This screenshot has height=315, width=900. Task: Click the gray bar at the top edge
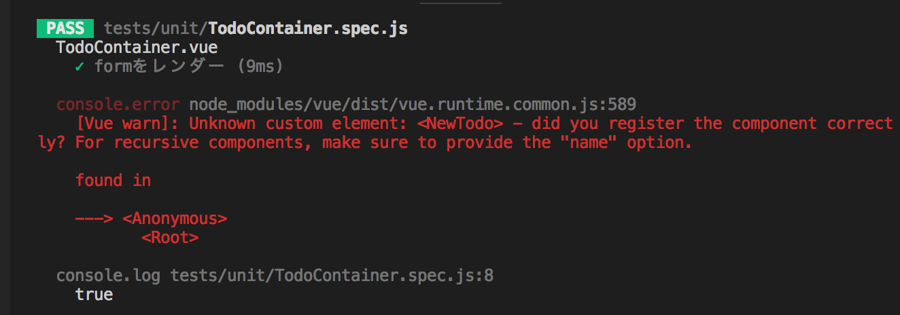(x=460, y=2)
